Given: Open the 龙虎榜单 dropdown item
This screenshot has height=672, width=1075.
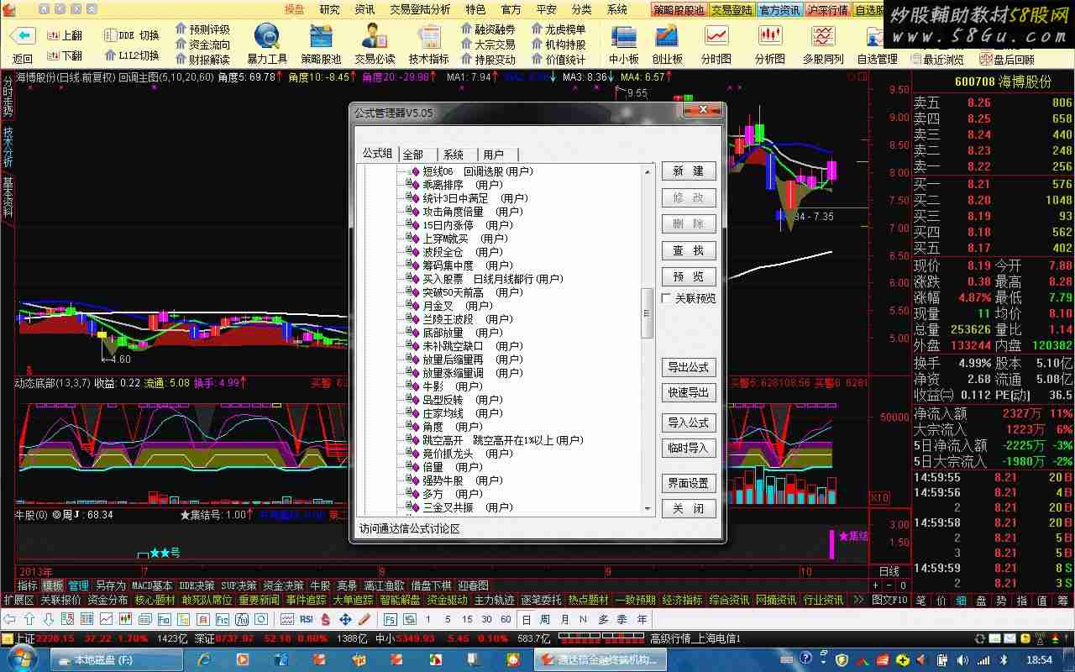Looking at the screenshot, I should pyautogui.click(x=558, y=29).
